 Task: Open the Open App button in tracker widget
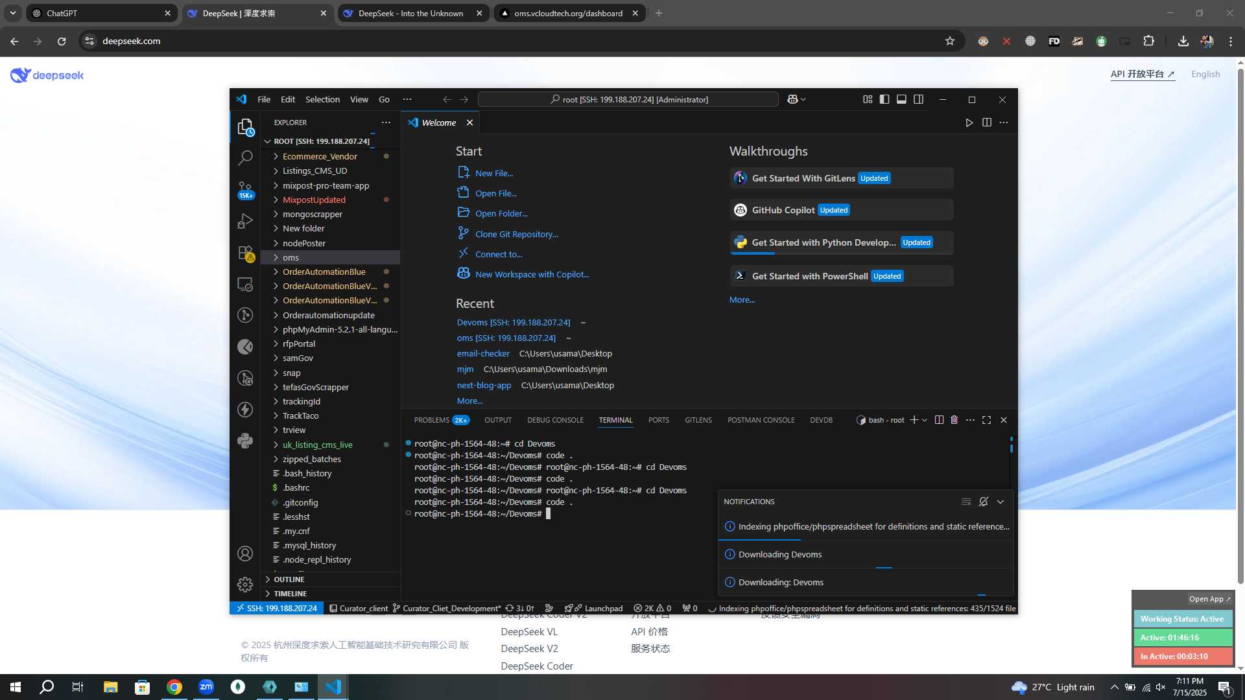point(1209,599)
